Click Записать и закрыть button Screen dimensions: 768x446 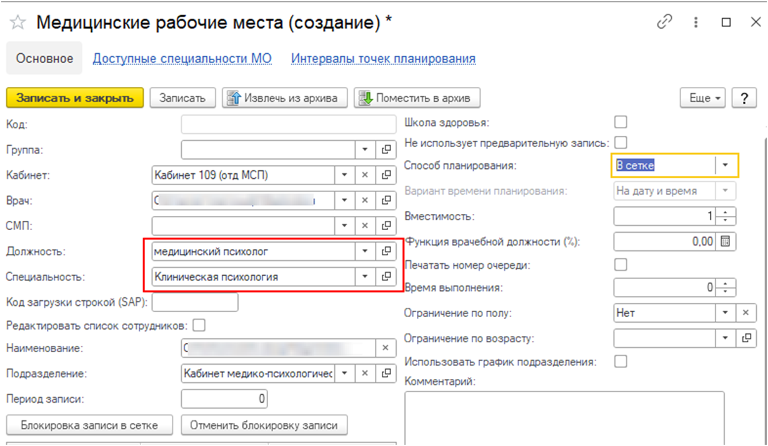(75, 98)
